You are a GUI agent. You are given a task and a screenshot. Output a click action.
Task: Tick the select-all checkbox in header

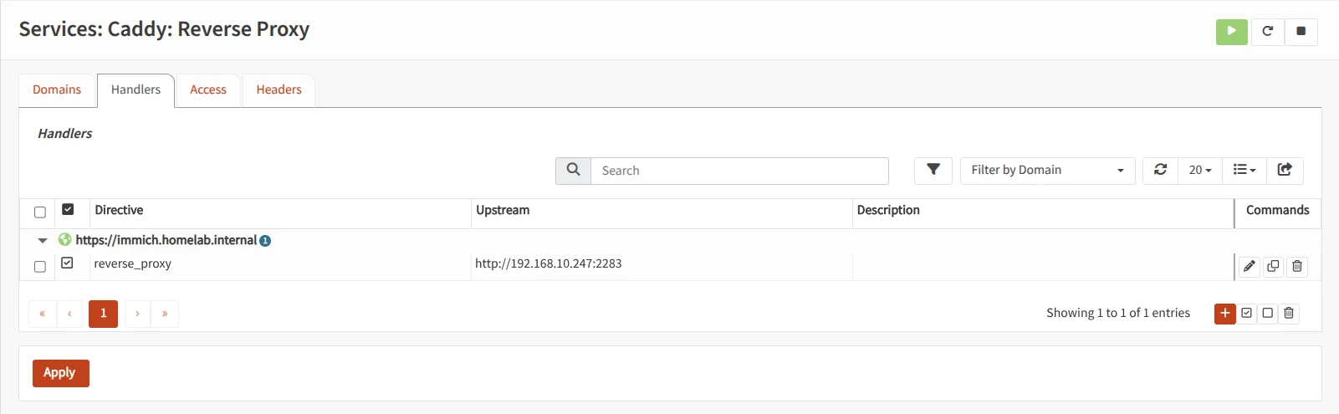tap(40, 212)
